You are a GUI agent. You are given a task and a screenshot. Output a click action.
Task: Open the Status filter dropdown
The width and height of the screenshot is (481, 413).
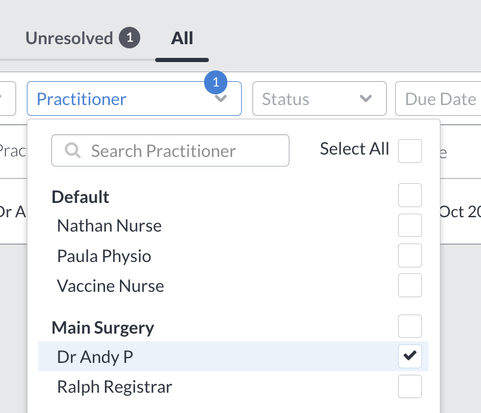tap(319, 98)
